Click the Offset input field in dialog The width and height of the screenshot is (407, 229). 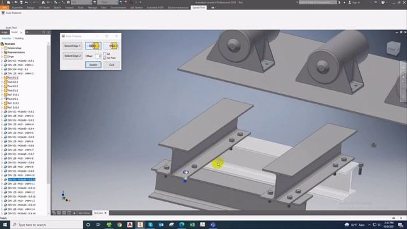(98, 56)
